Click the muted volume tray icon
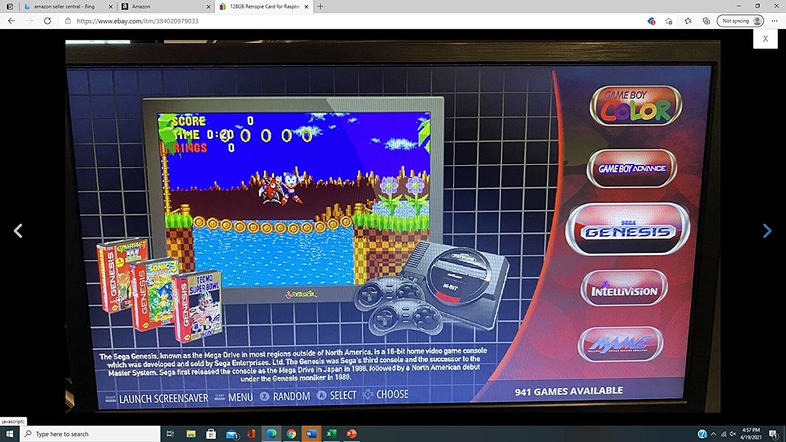Viewport: 786px width, 442px height. coord(733,434)
